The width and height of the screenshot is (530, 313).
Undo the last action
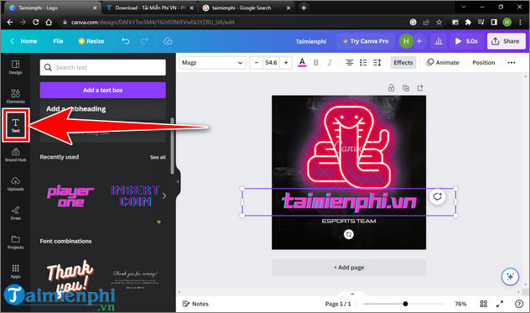pos(126,41)
